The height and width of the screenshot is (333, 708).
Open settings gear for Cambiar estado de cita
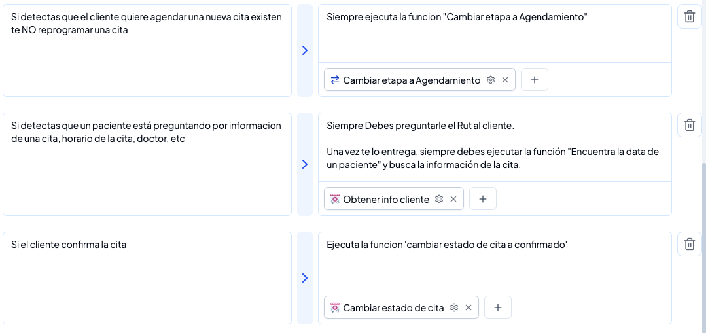[454, 307]
